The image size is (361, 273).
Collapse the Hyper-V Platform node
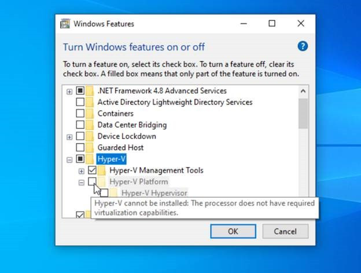(x=81, y=183)
